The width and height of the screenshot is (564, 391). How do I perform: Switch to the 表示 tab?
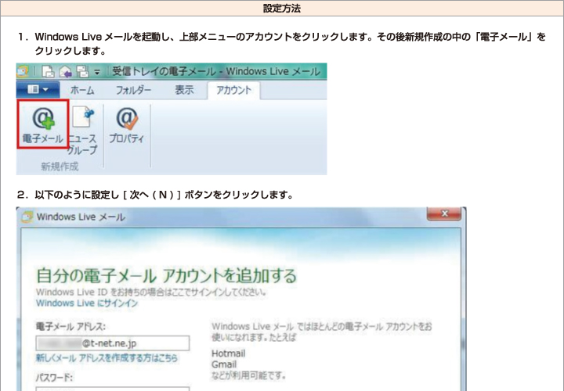pos(184,90)
